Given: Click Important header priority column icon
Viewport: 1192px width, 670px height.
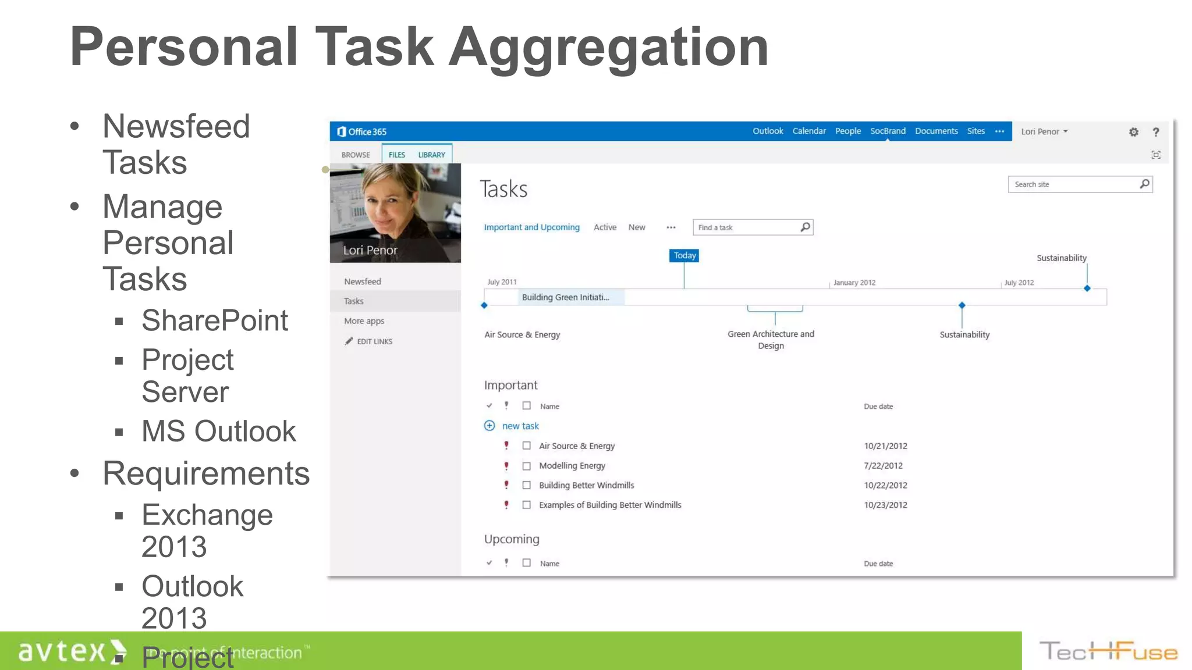Looking at the screenshot, I should coord(506,405).
